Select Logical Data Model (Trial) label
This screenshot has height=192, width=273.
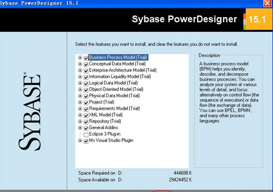click(x=113, y=83)
